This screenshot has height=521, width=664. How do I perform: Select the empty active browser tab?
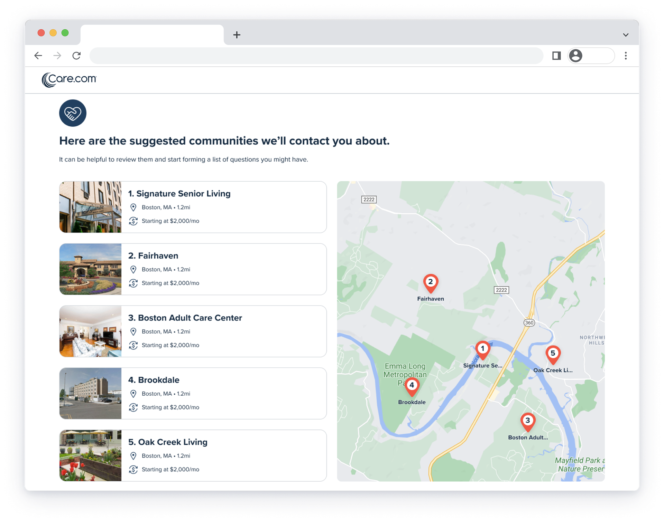pyautogui.click(x=152, y=35)
